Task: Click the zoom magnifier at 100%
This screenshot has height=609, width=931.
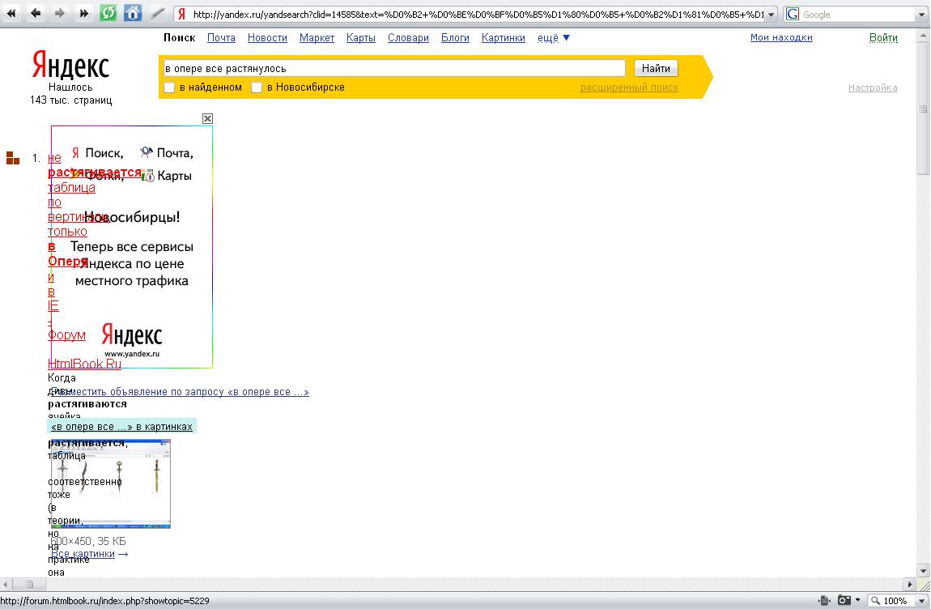Action: click(x=875, y=601)
